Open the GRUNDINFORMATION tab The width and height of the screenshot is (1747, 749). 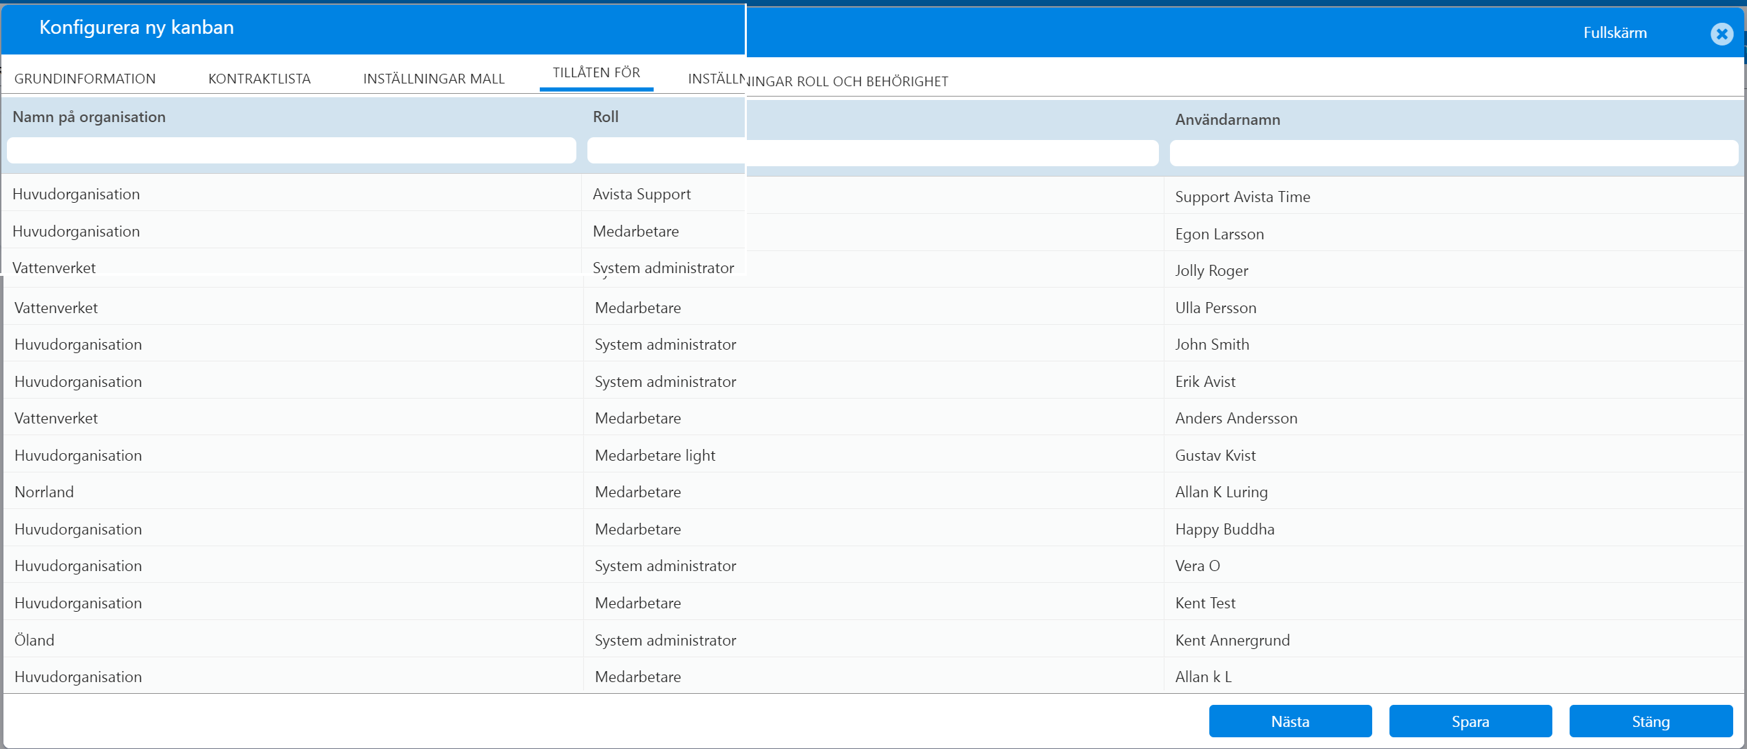coord(85,79)
